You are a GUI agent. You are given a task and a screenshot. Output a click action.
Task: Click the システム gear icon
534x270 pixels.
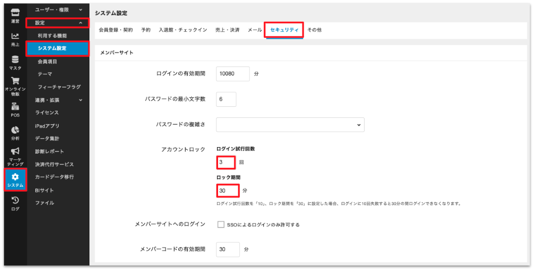(15, 179)
